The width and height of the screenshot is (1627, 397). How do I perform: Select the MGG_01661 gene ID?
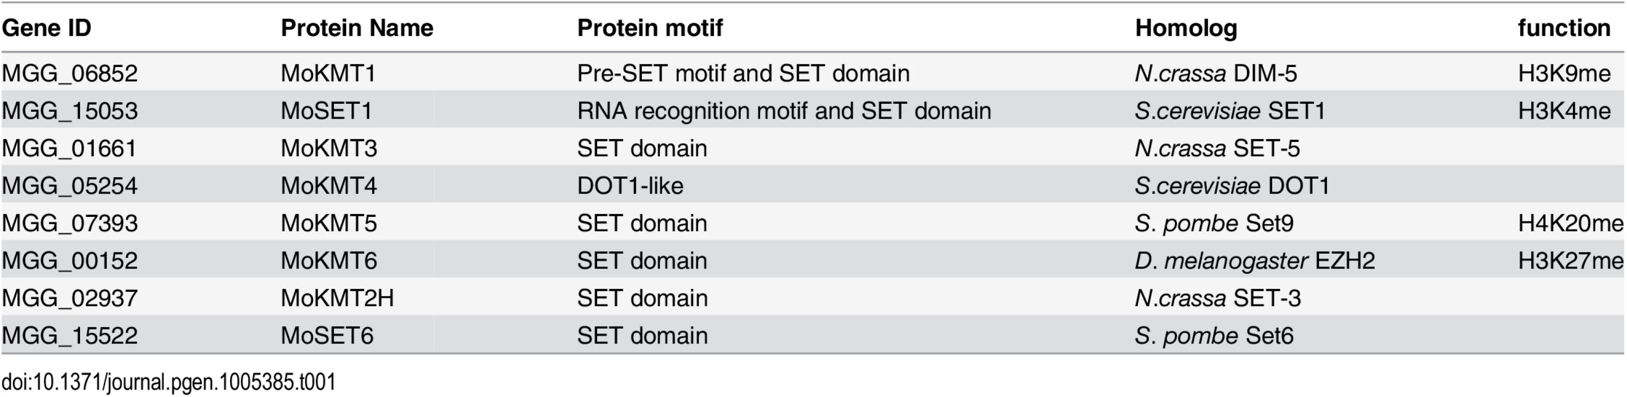pyautogui.click(x=70, y=149)
